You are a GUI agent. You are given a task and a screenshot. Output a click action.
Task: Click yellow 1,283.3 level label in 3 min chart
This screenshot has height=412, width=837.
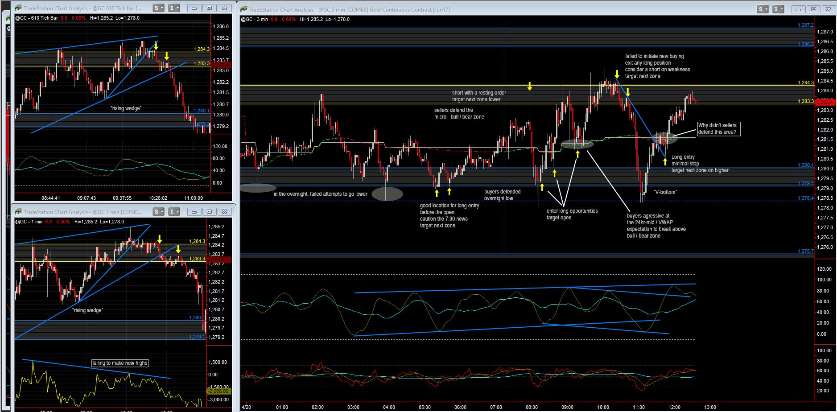click(806, 102)
